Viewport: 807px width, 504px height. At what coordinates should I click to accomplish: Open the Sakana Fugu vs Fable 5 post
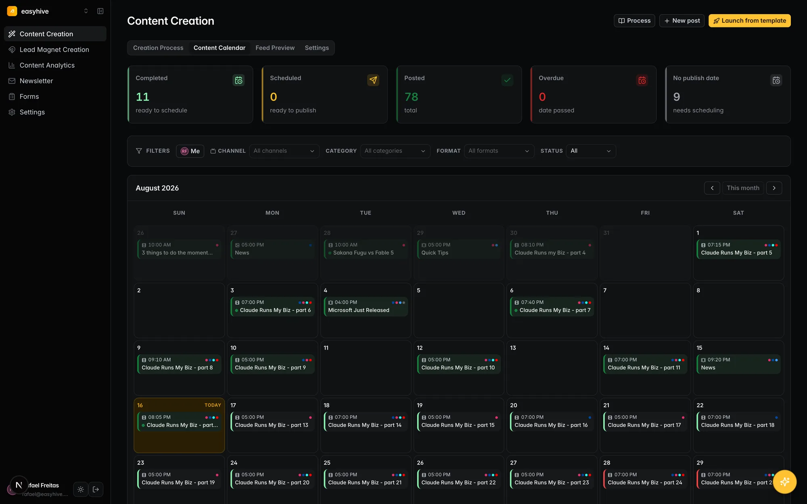point(366,249)
